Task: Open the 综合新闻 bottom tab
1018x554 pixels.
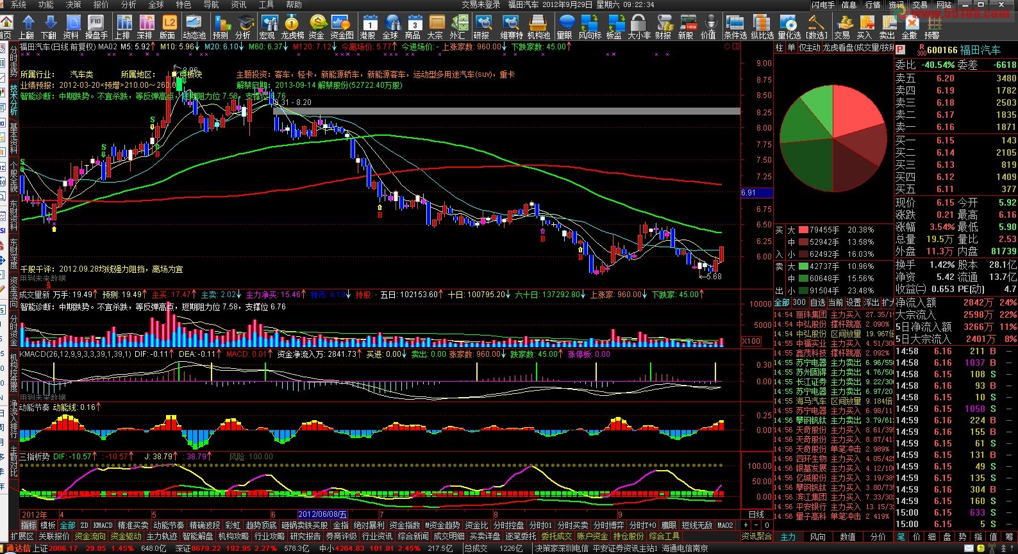Action: point(413,536)
